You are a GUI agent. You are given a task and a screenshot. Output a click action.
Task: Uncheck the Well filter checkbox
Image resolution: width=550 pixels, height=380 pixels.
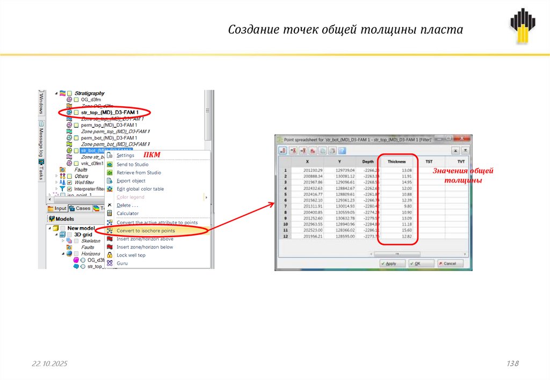tap(69, 182)
